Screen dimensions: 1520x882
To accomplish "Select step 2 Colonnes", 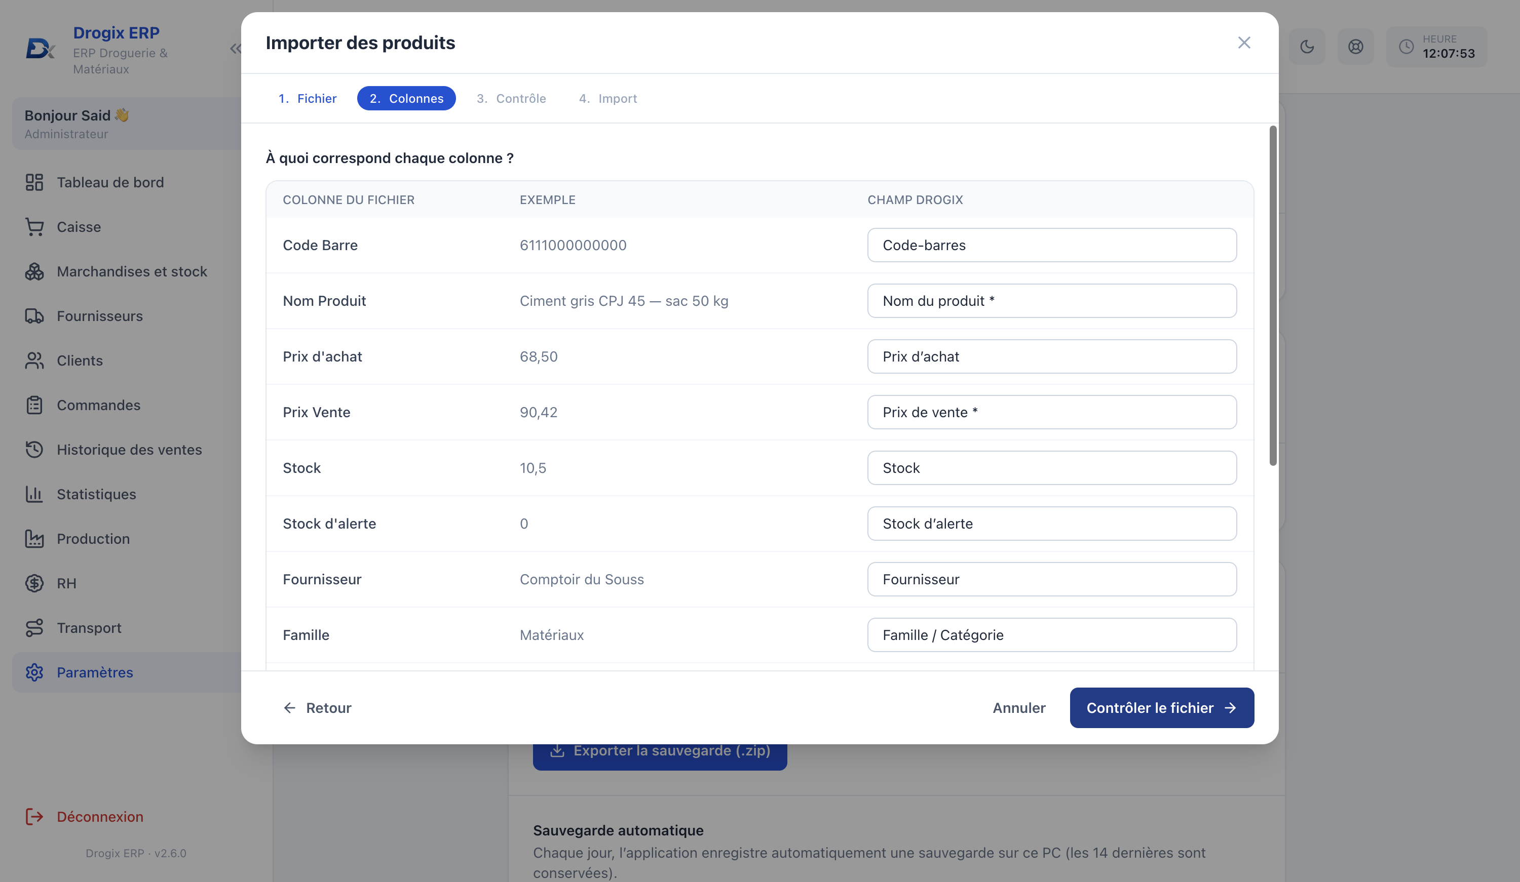I will pyautogui.click(x=406, y=98).
